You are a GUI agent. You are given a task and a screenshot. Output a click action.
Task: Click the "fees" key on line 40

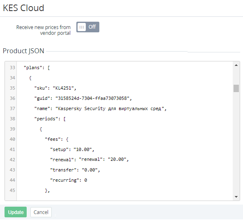[53, 139]
